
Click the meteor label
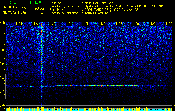[x=40, y=9]
